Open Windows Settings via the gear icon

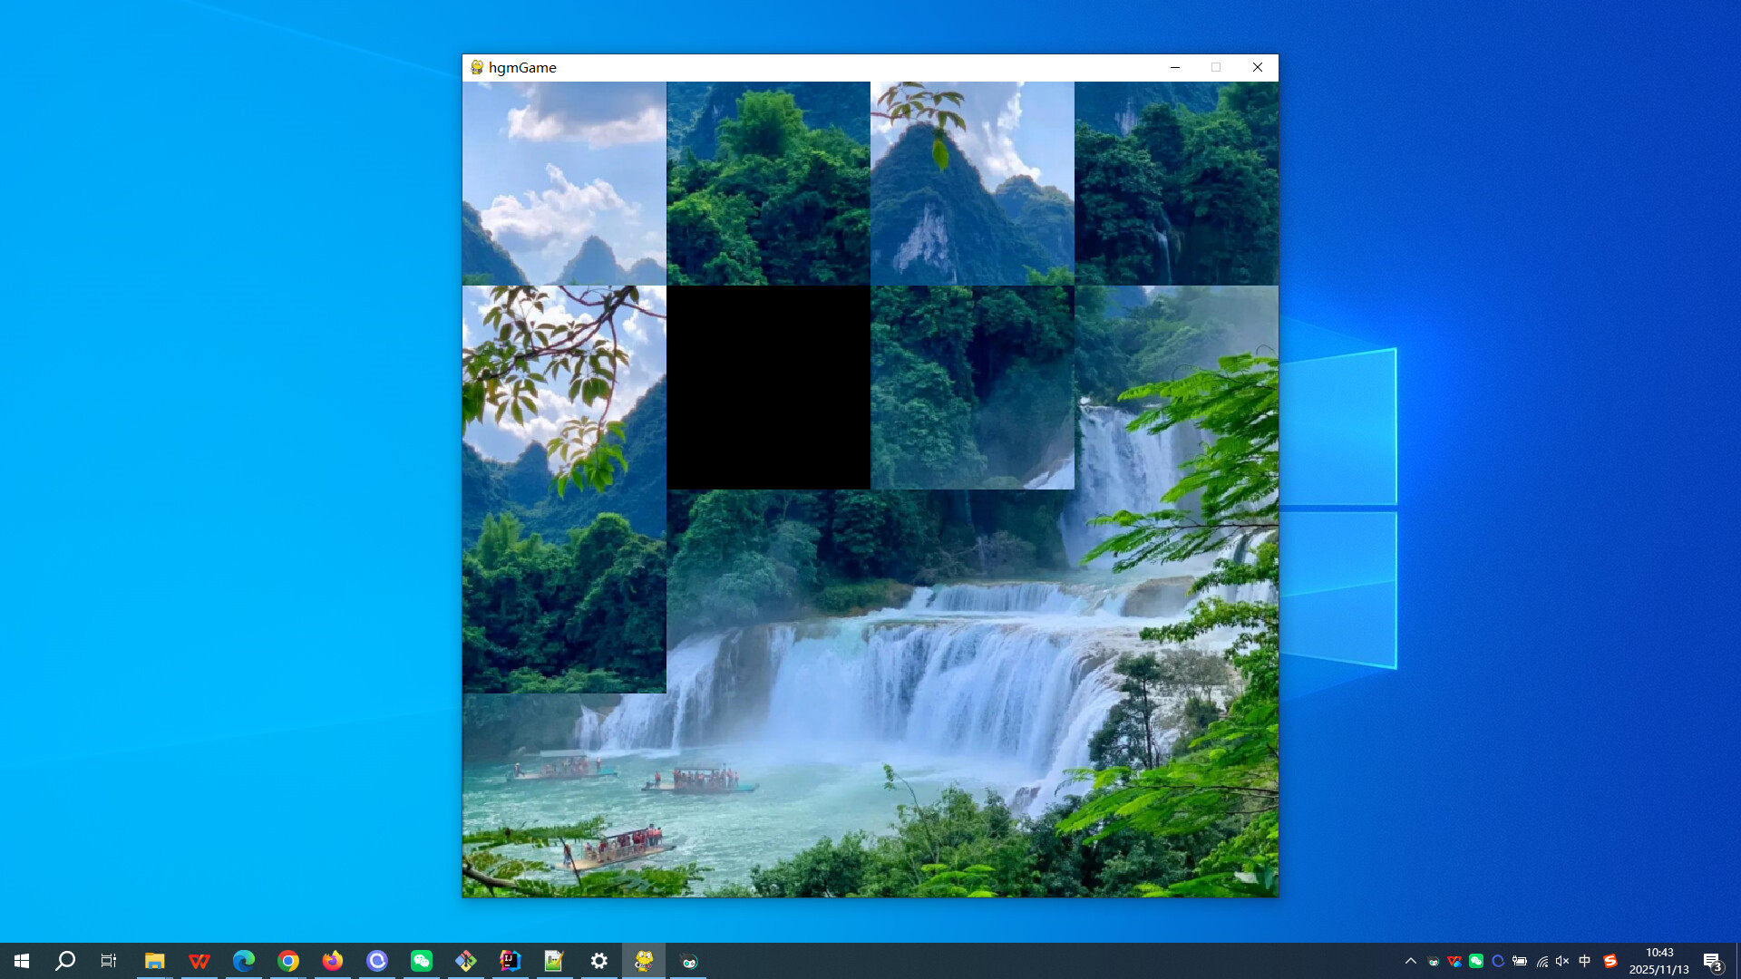598,960
